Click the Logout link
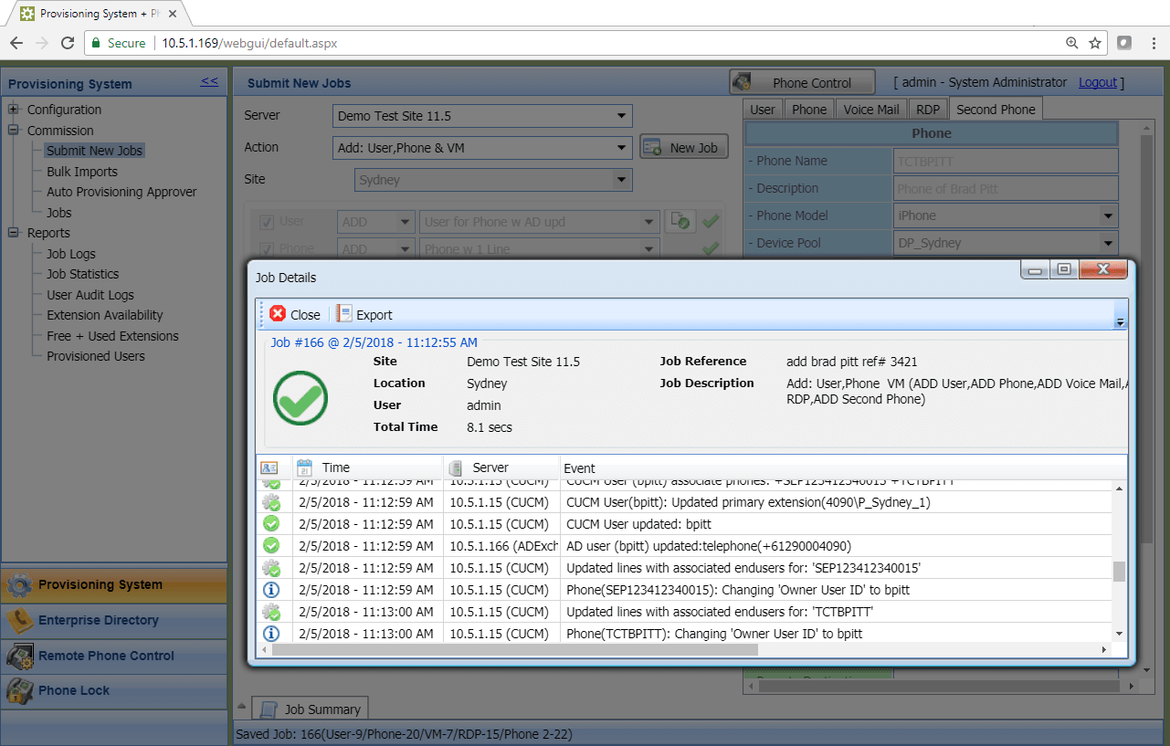 [x=1098, y=82]
